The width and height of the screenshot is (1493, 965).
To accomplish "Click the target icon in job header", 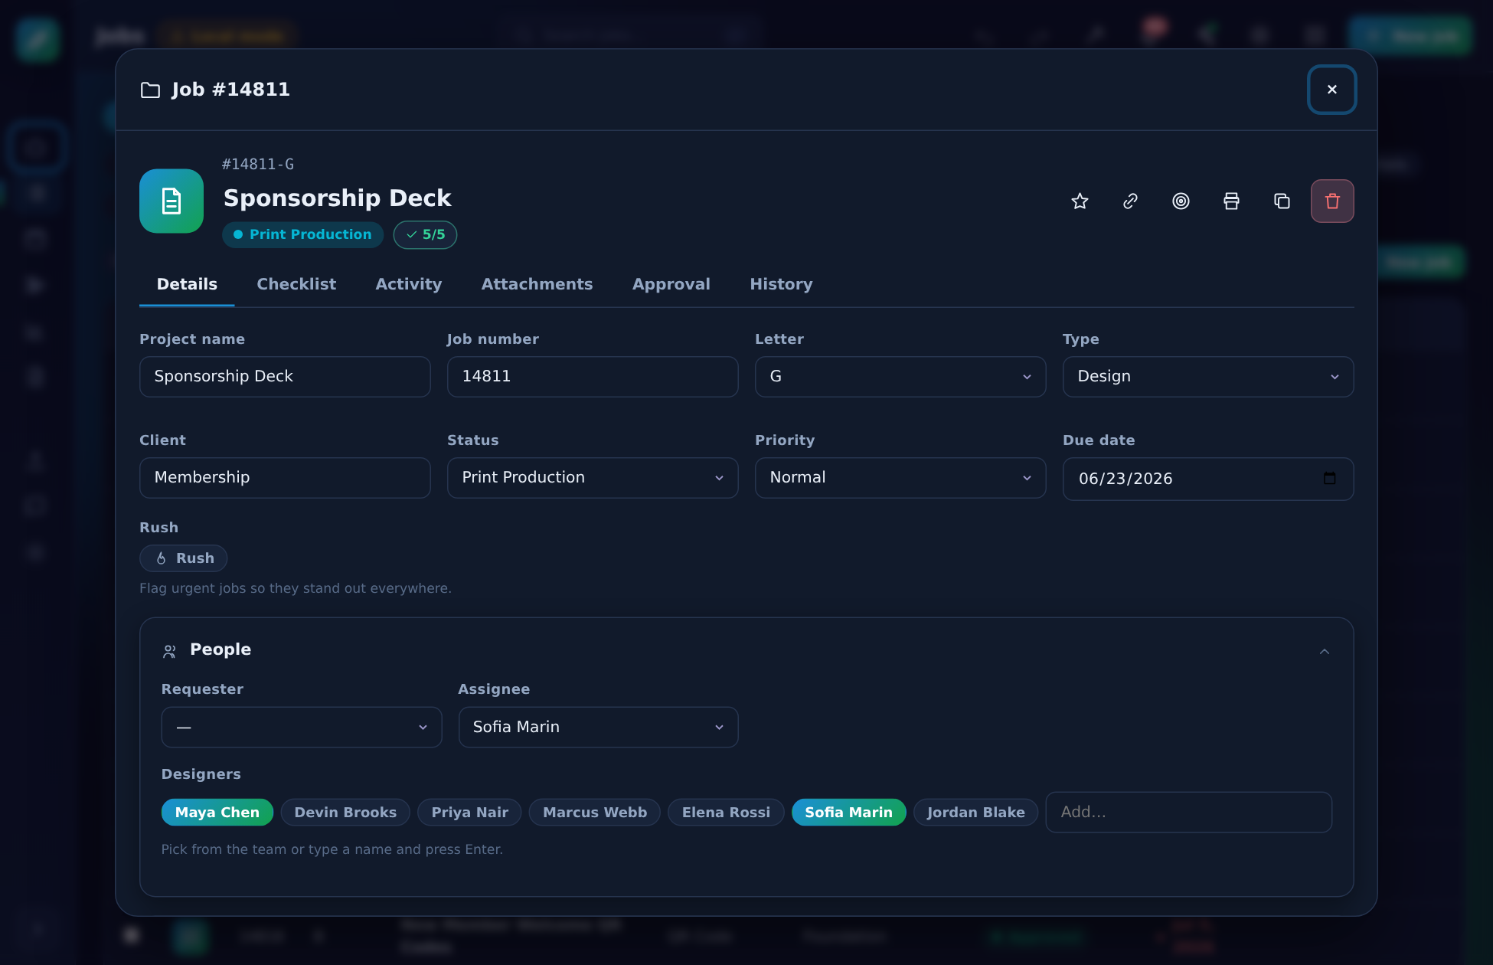I will [x=1181, y=201].
